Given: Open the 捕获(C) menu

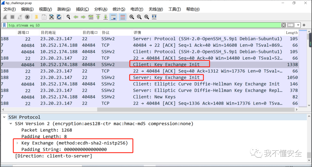Looking at the screenshot, I should click(82, 9).
